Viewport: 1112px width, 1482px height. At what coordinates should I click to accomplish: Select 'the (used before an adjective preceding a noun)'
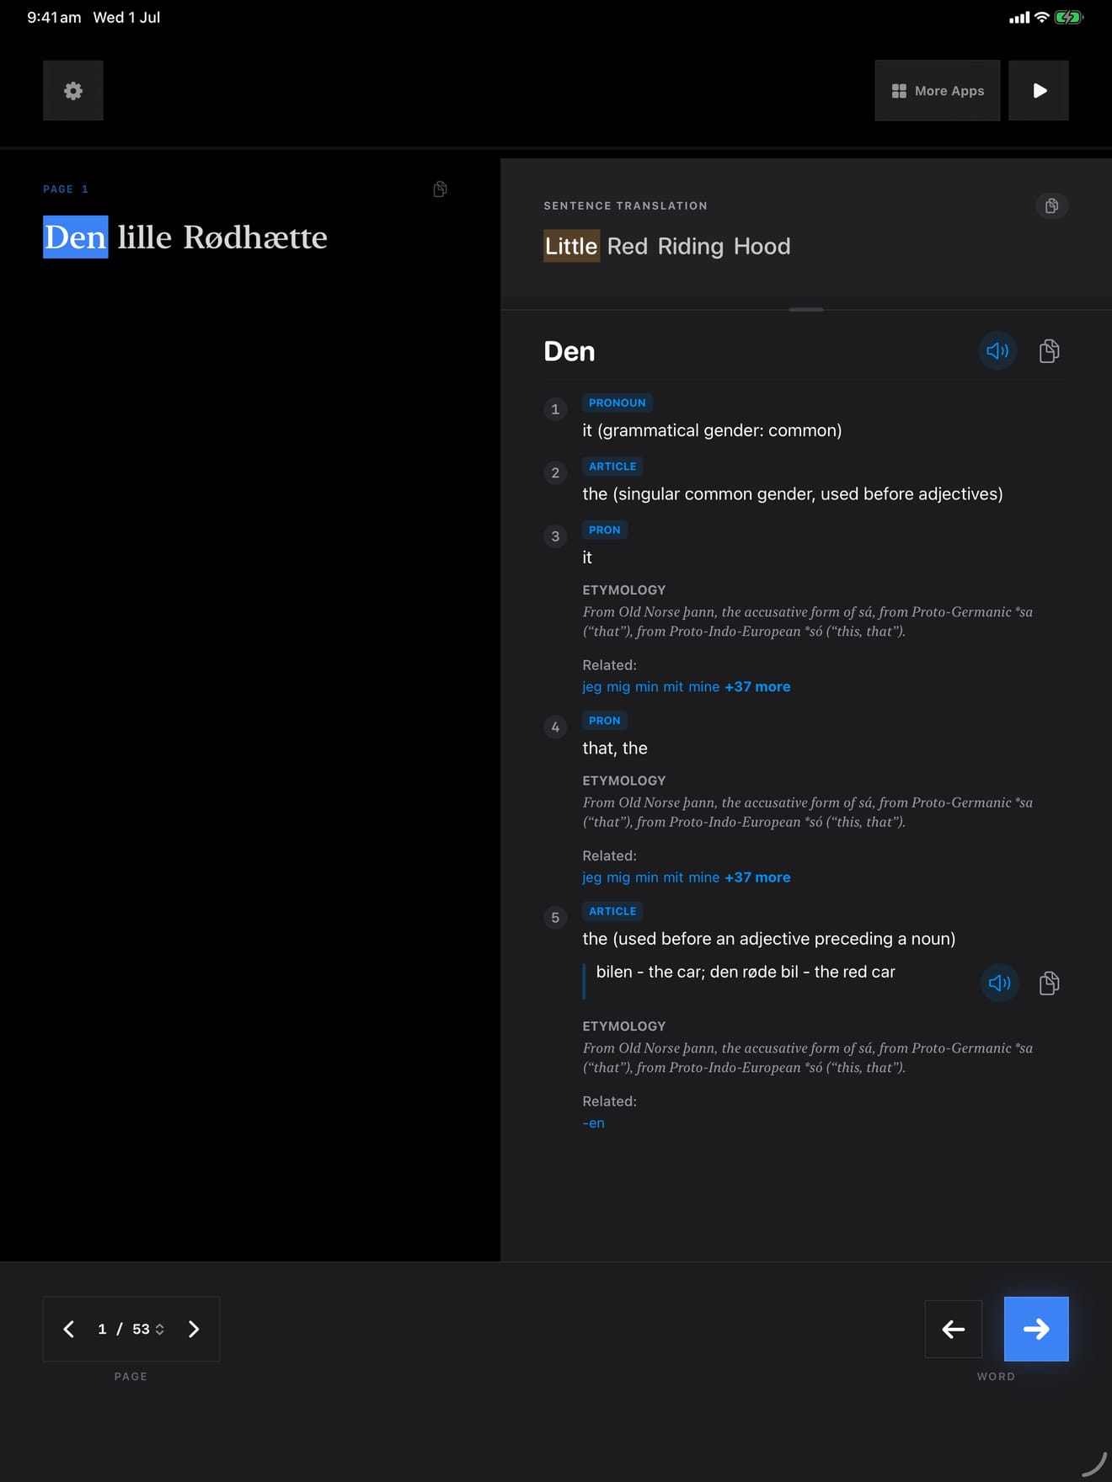[769, 938]
